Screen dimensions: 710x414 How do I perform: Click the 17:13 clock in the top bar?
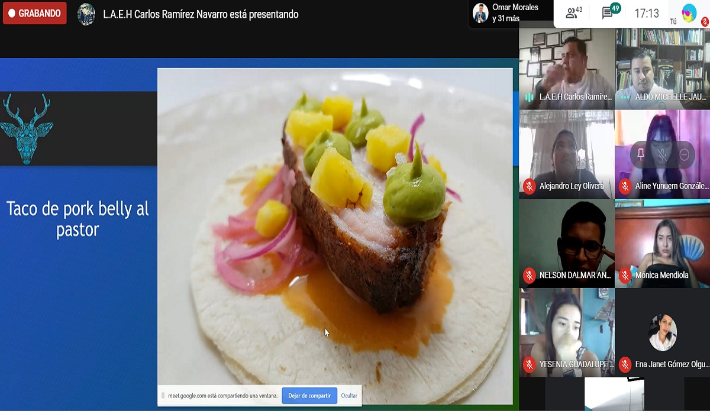click(x=647, y=13)
